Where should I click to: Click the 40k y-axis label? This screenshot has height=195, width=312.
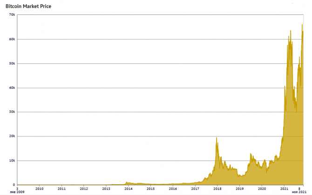coord(12,87)
